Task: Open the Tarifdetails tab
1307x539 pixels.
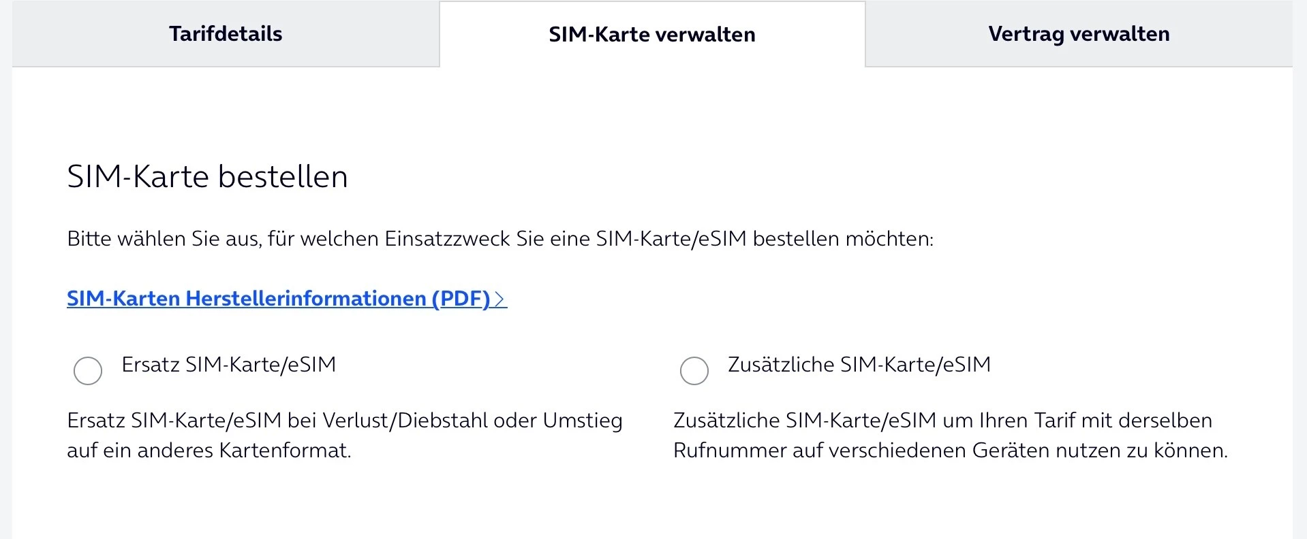Action: (x=226, y=34)
